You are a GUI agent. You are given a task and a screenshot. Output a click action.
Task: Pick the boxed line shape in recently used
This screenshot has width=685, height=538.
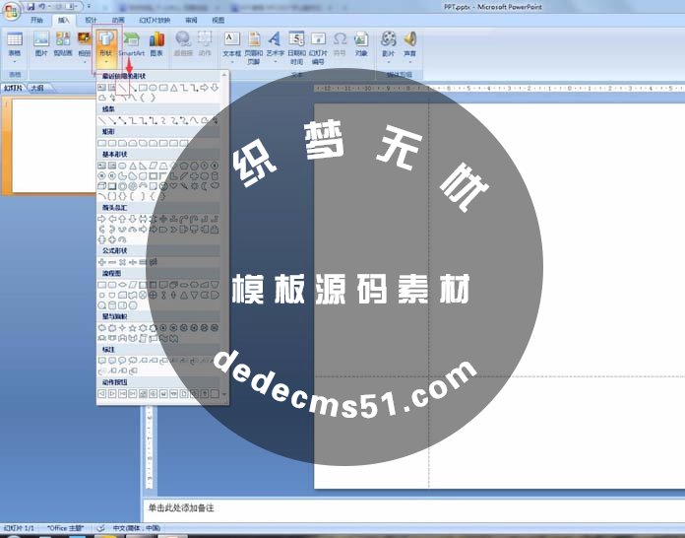tap(122, 88)
